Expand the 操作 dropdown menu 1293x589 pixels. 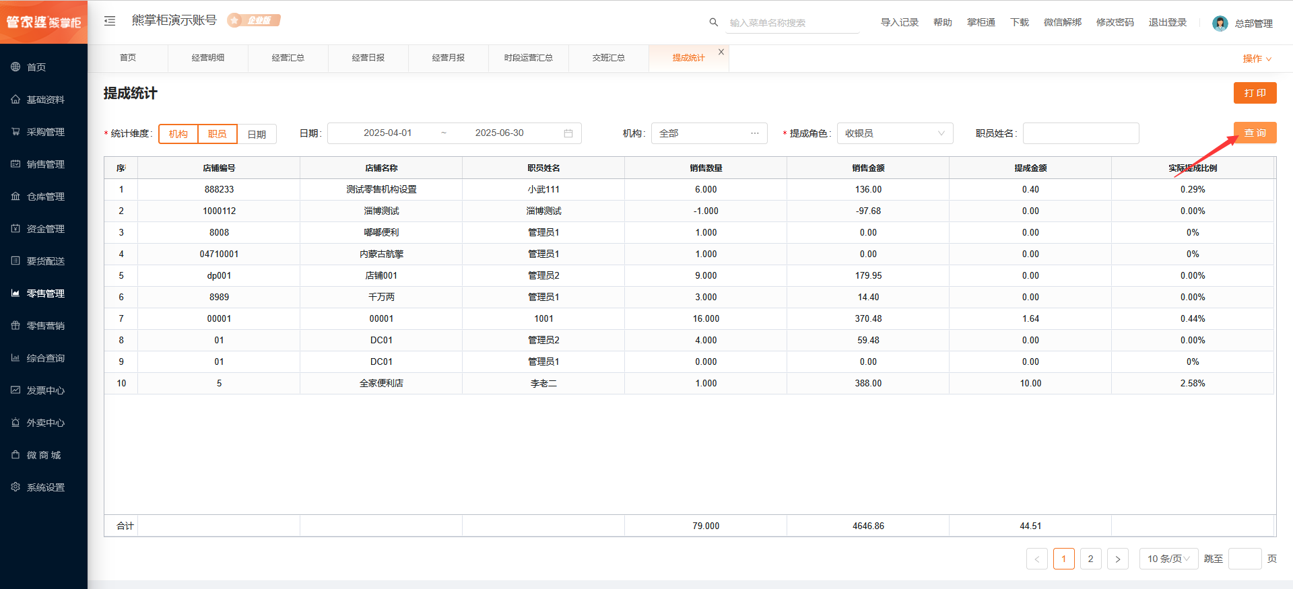coord(1257,59)
